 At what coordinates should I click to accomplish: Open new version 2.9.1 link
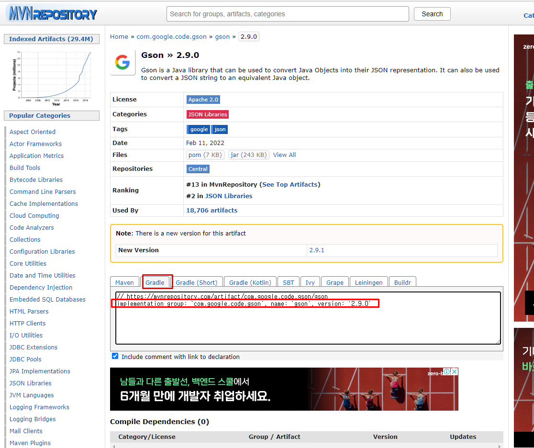pos(316,250)
